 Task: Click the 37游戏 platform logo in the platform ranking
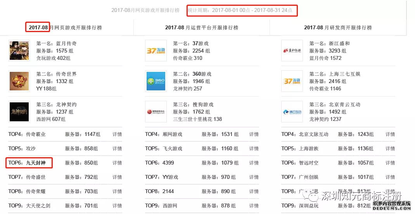[x=156, y=51]
